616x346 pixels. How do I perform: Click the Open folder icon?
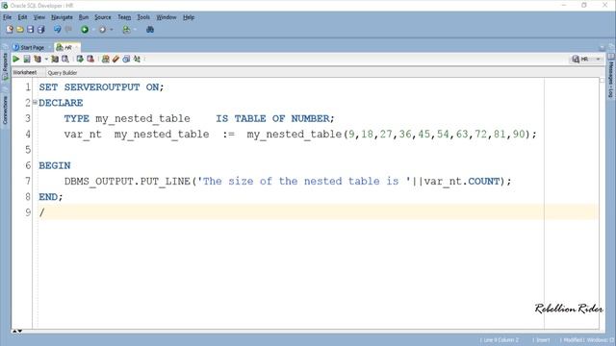tap(20, 30)
